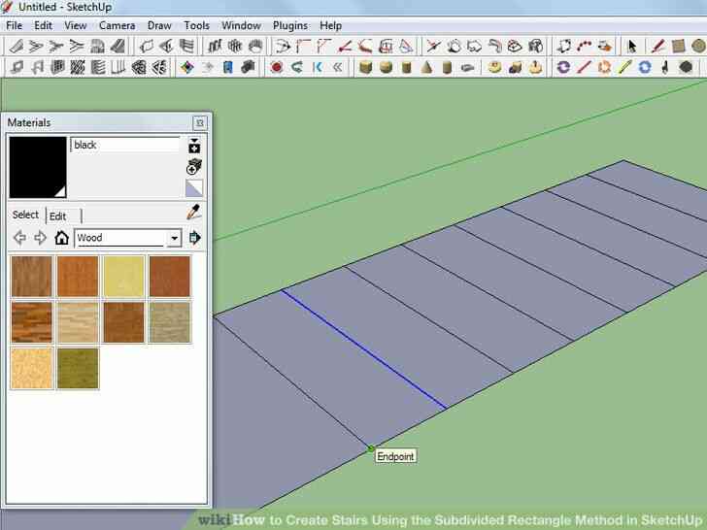
Task: Click the blue circular arrows icon
Action: coord(645,68)
